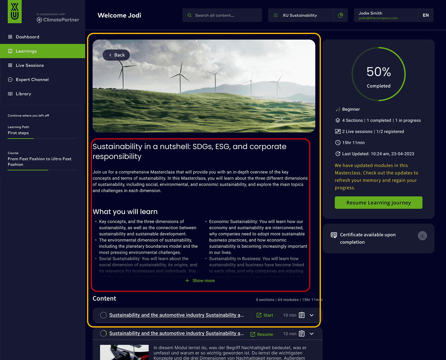
Task: Click the external-link icon beside Start
Action: pyautogui.click(x=259, y=315)
